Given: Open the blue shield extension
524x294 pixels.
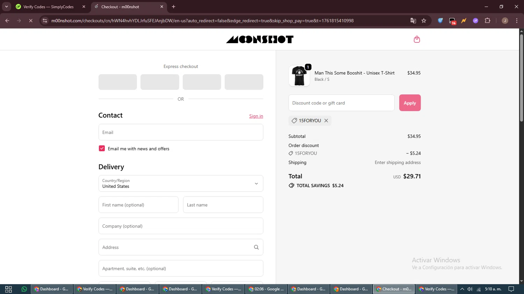Looking at the screenshot, I should (x=441, y=21).
